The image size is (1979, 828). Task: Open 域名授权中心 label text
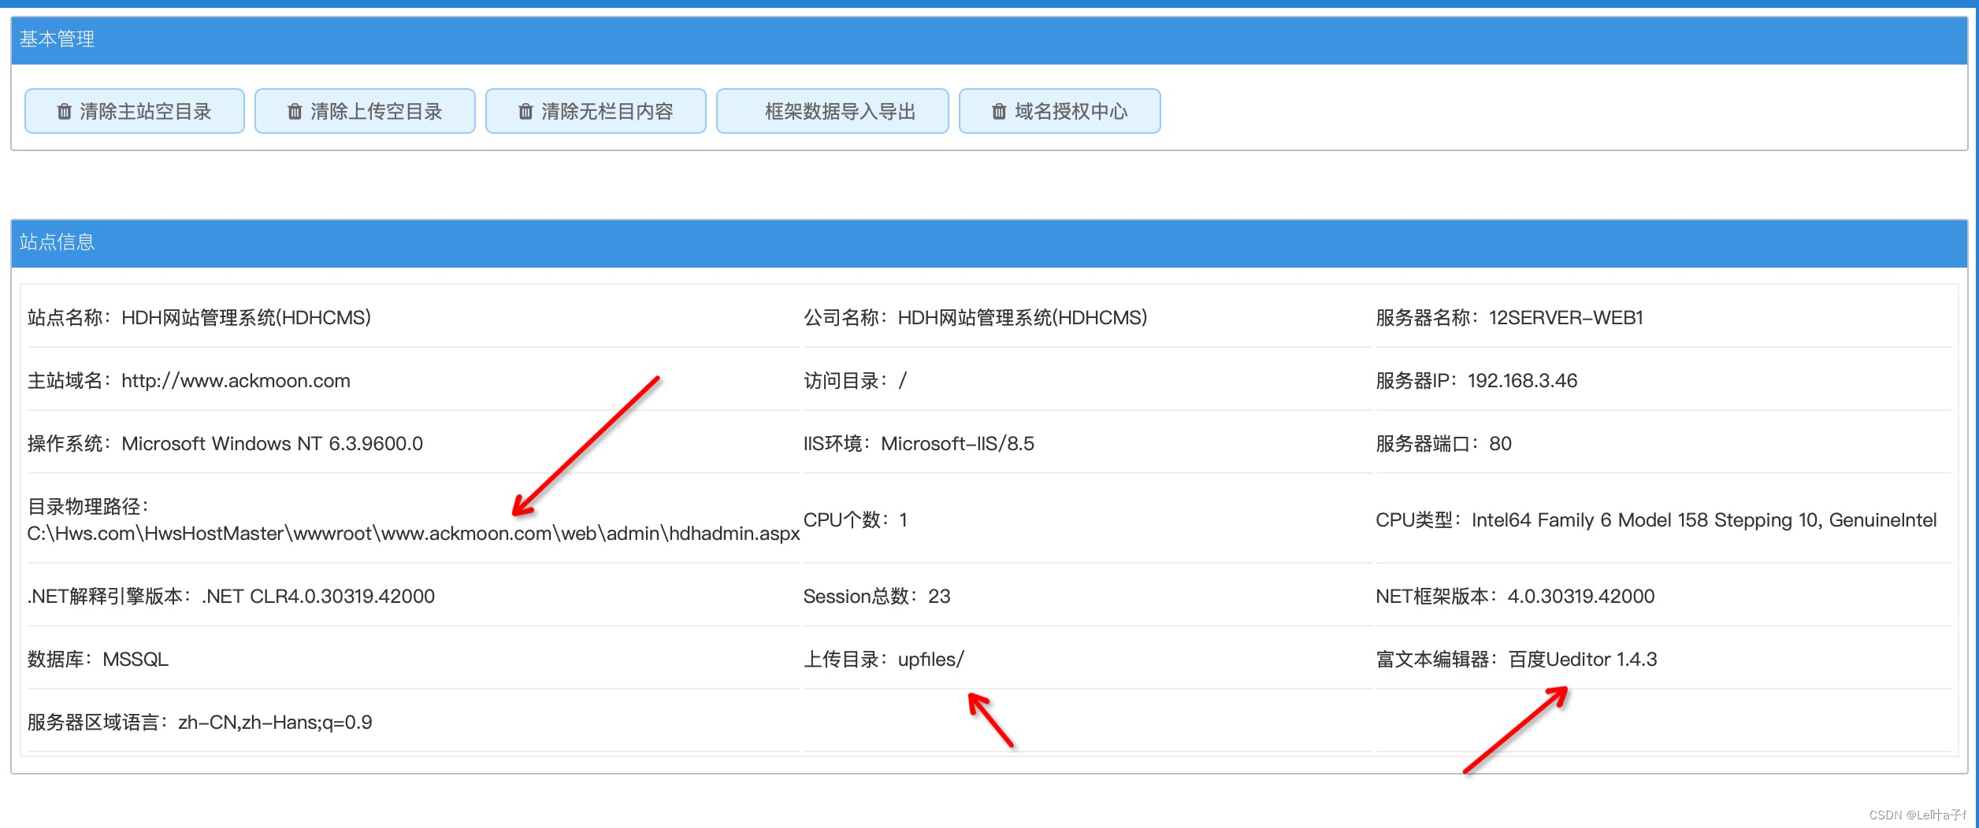click(1071, 112)
